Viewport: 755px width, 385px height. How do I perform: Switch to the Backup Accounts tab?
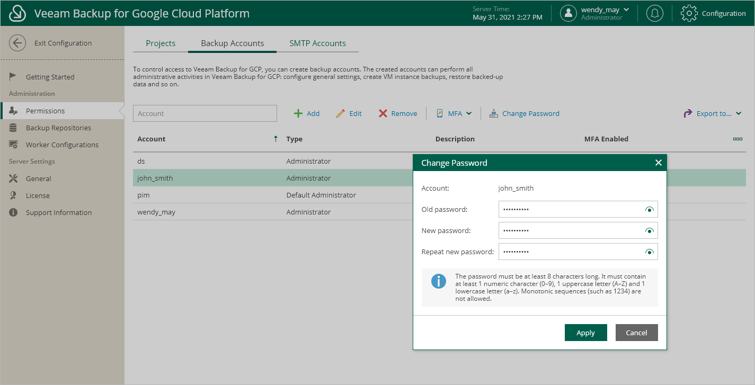(233, 43)
